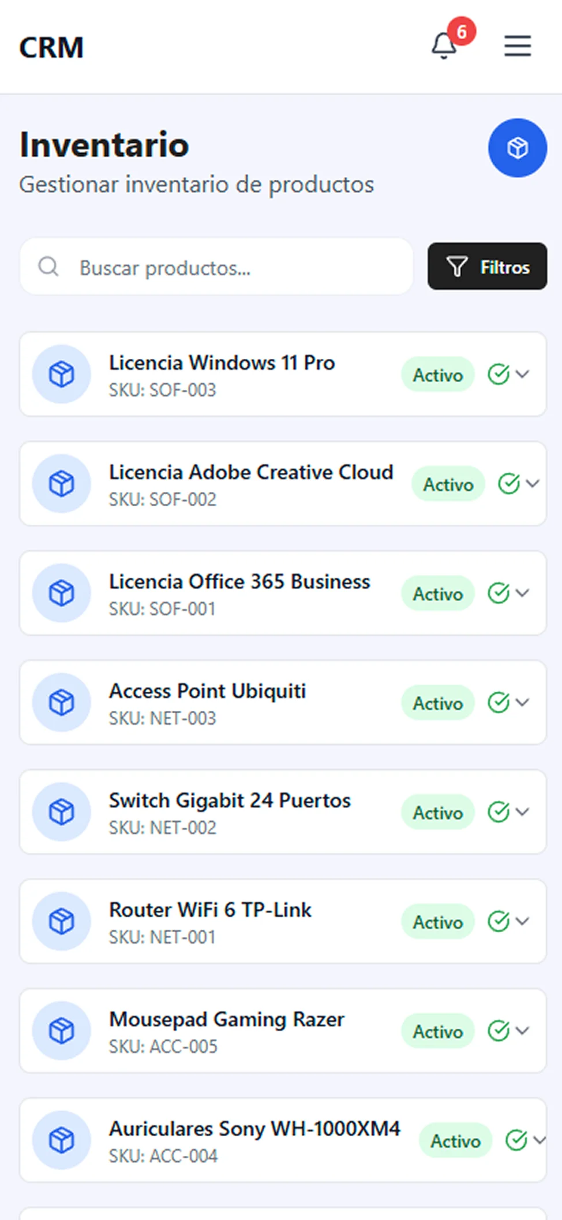Click the Activo badge on Access Point Ubiquiti
The height and width of the screenshot is (1220, 562).
438,703
